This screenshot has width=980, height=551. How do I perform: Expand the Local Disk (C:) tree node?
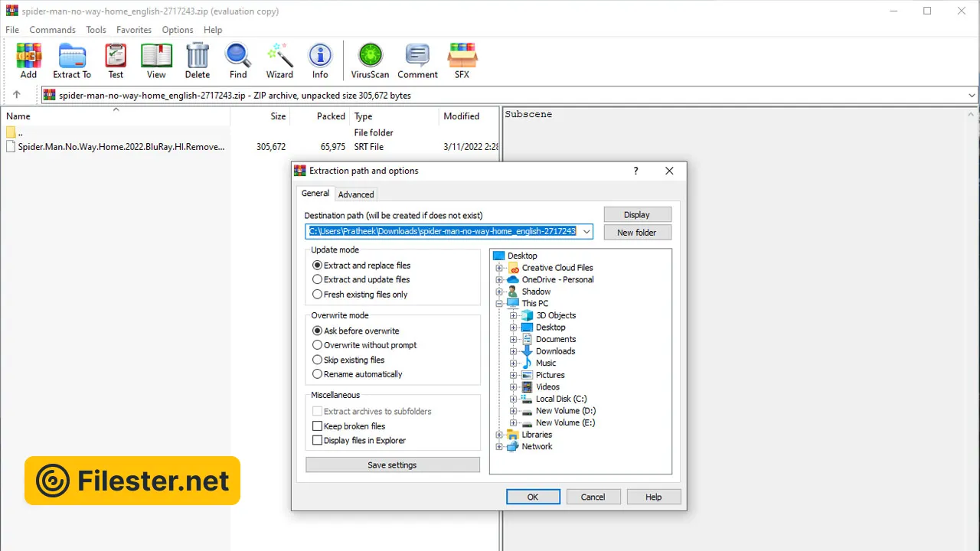(x=514, y=399)
